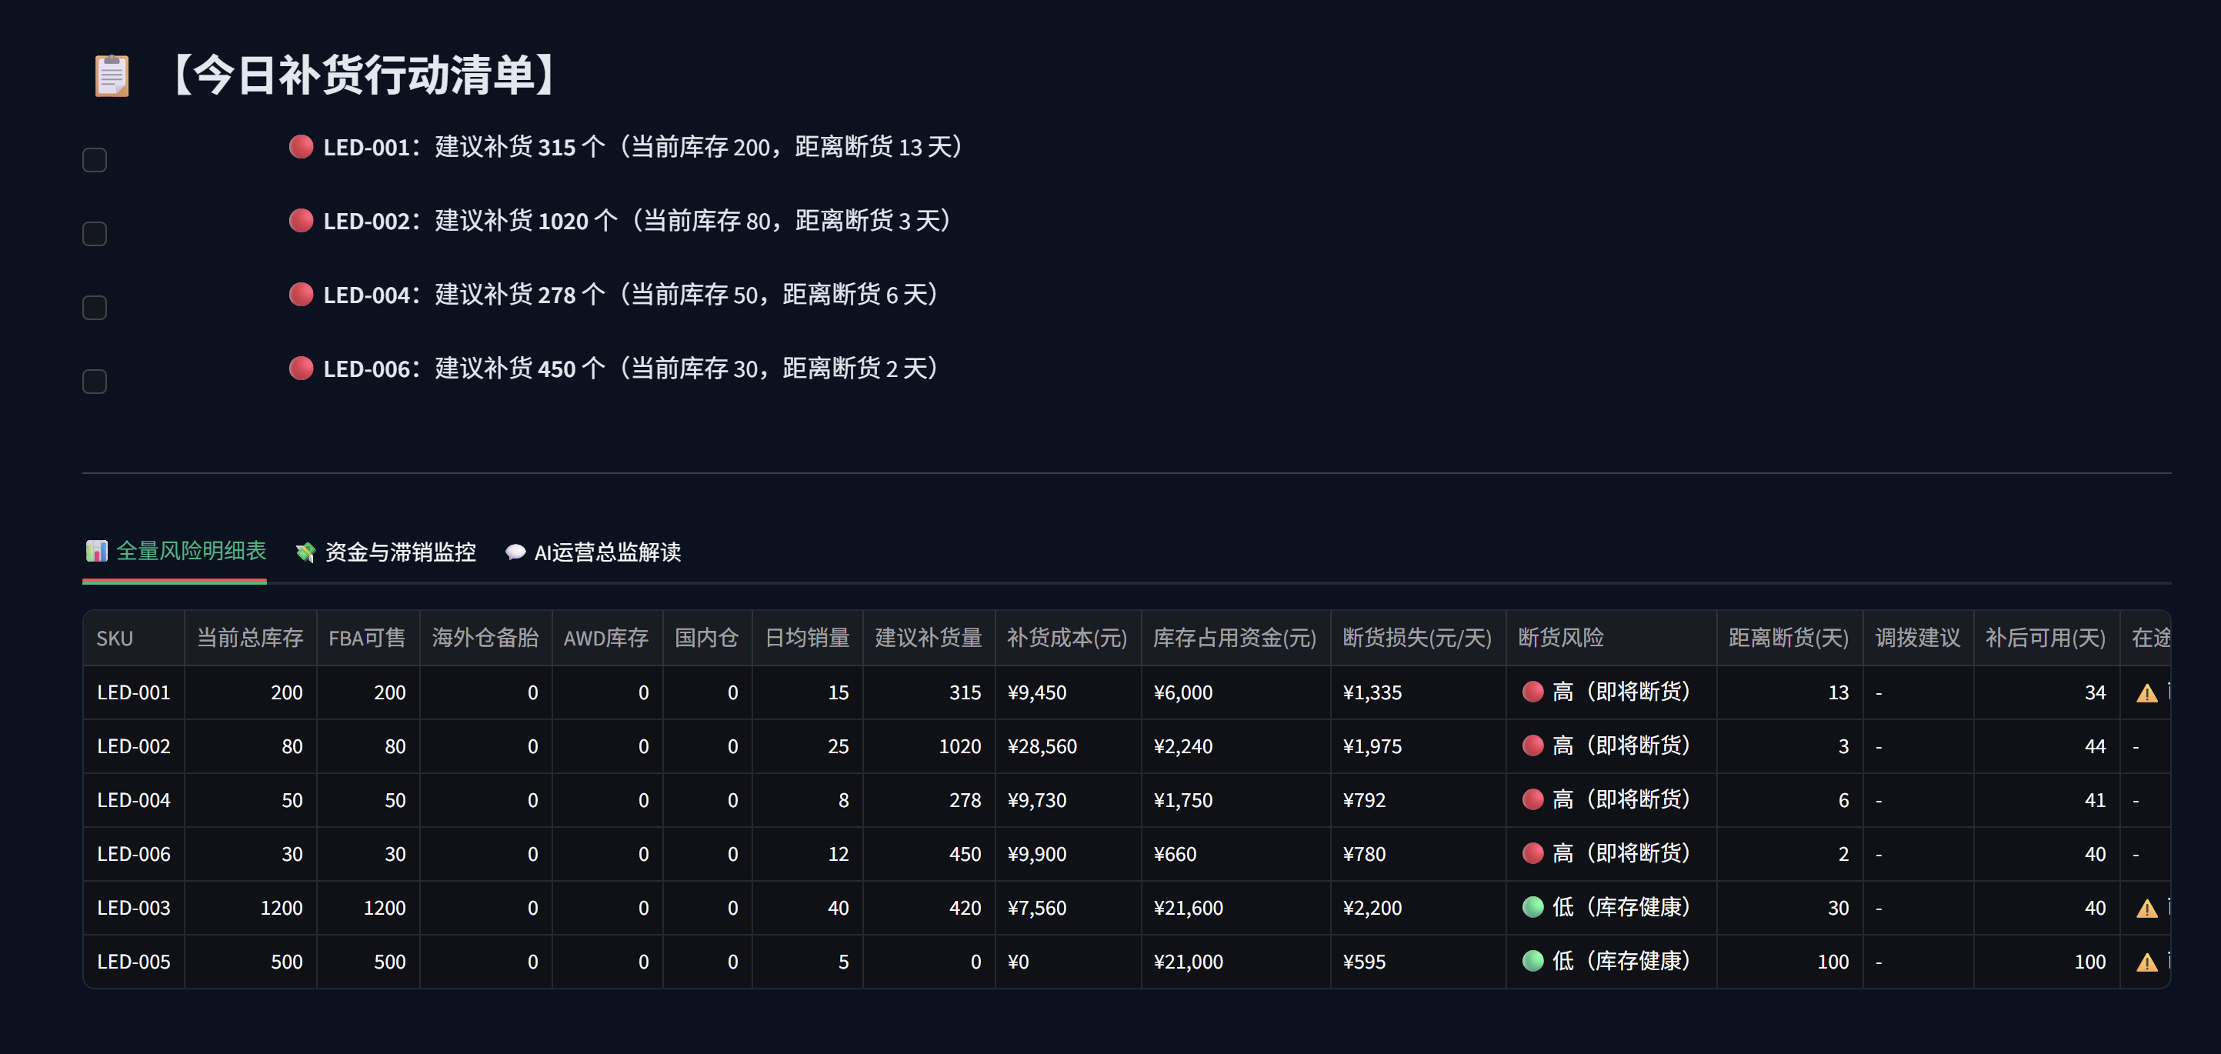Switch to 资金与滞销监控 tab
The image size is (2221, 1054).
click(x=385, y=552)
